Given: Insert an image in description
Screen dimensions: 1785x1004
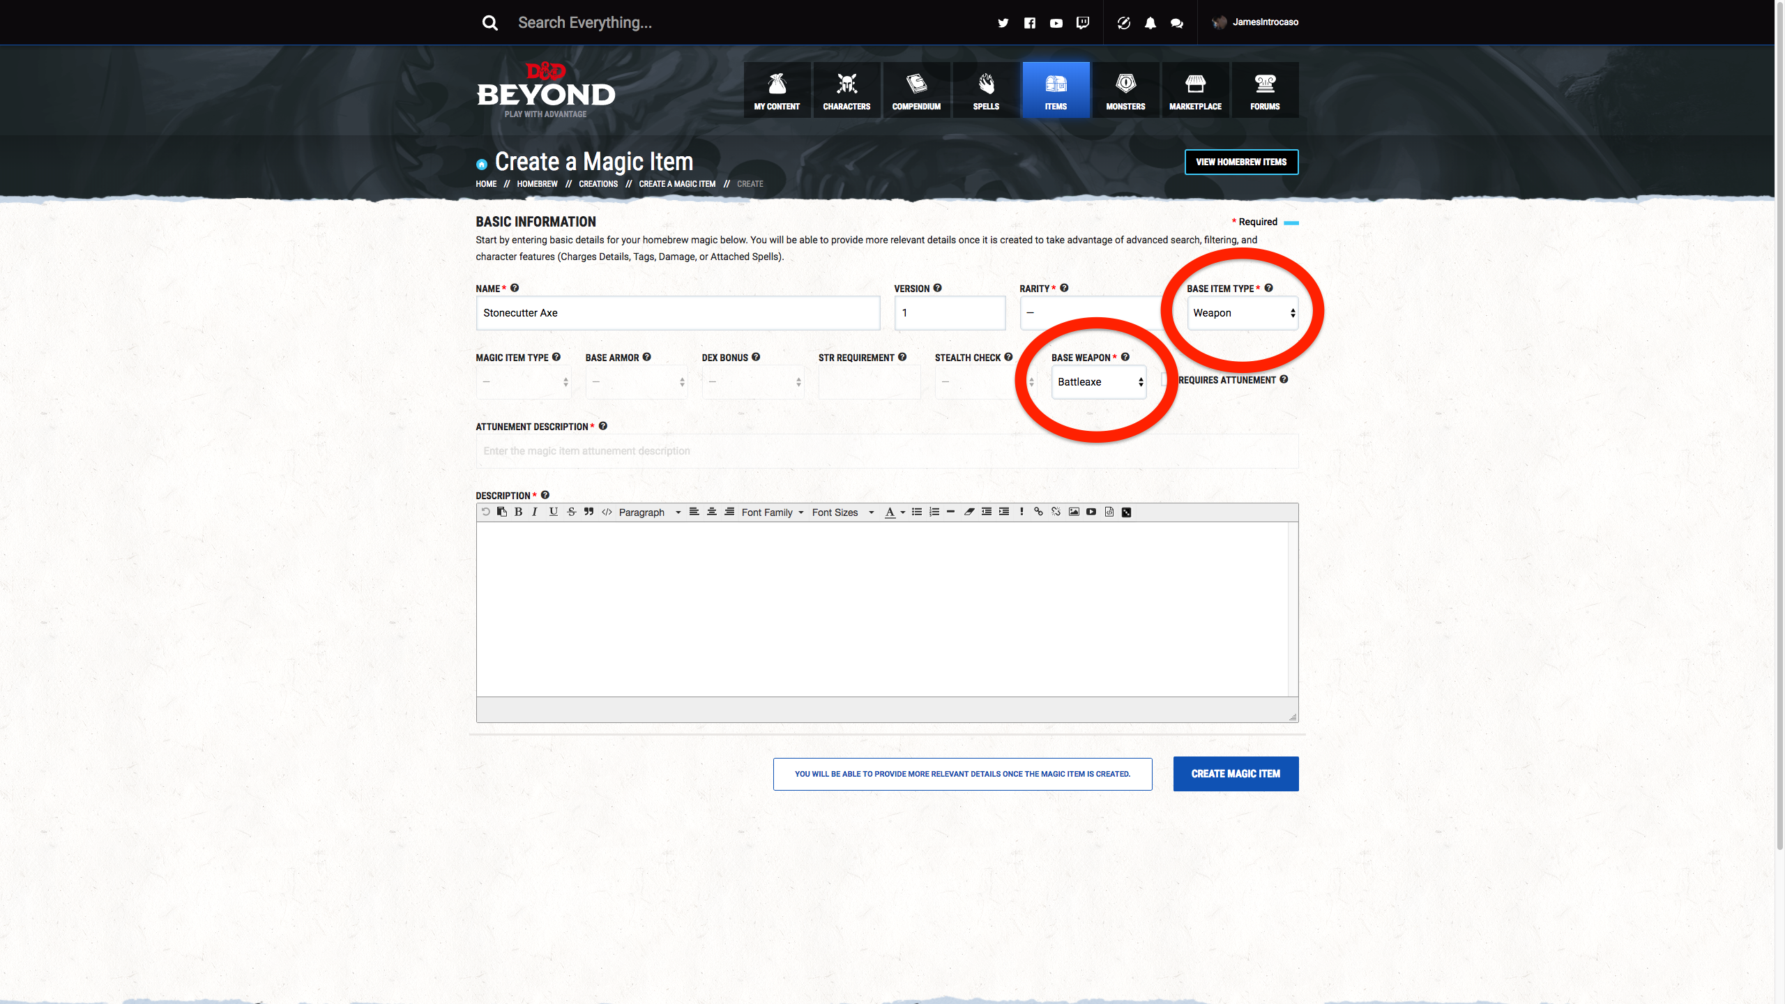Looking at the screenshot, I should coord(1074,512).
